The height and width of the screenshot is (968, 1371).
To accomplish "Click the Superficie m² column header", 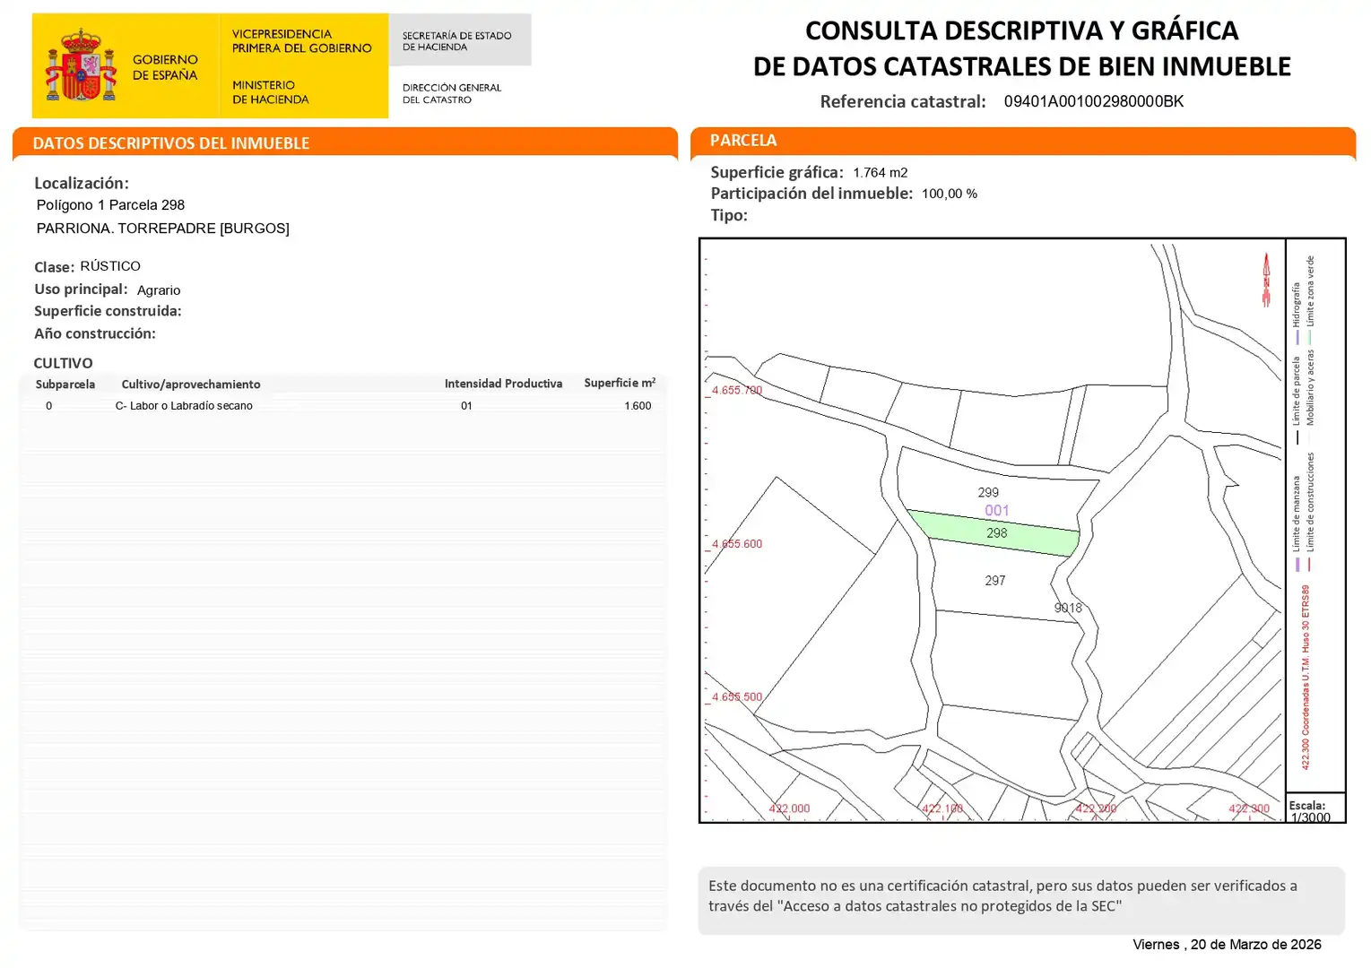I will [620, 383].
